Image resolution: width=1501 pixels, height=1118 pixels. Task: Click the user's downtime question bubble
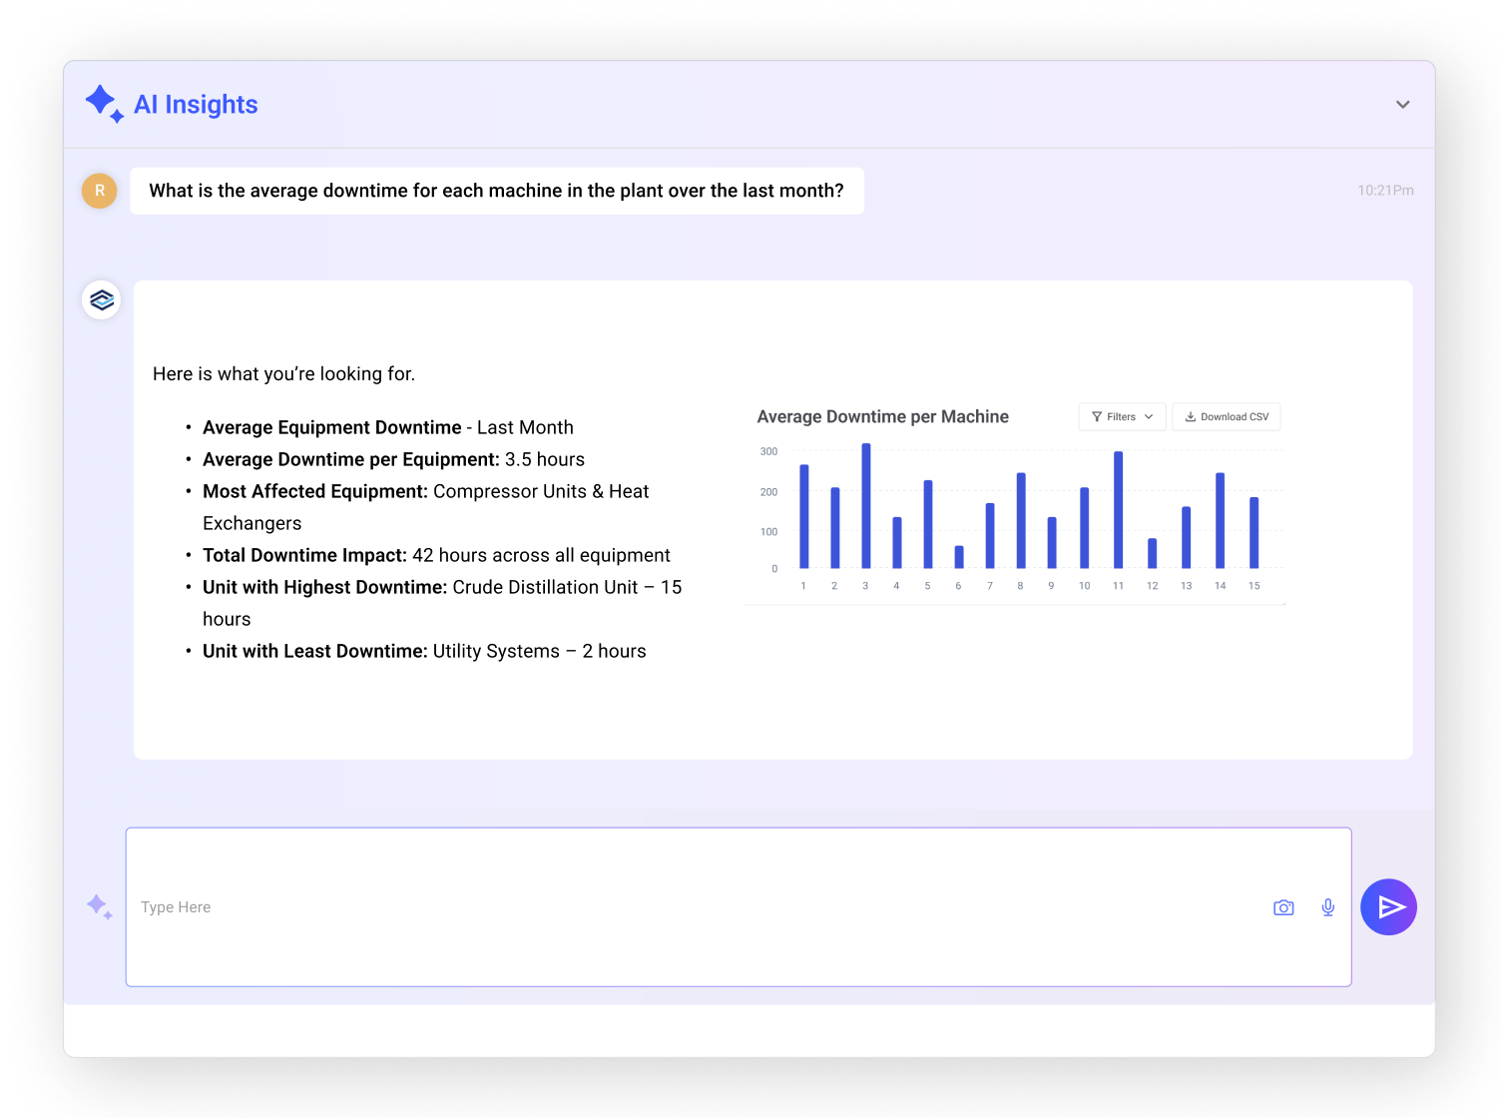tap(496, 191)
